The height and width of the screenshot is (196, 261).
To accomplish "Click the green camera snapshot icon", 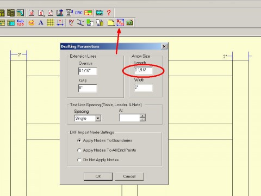I will pos(130,23).
